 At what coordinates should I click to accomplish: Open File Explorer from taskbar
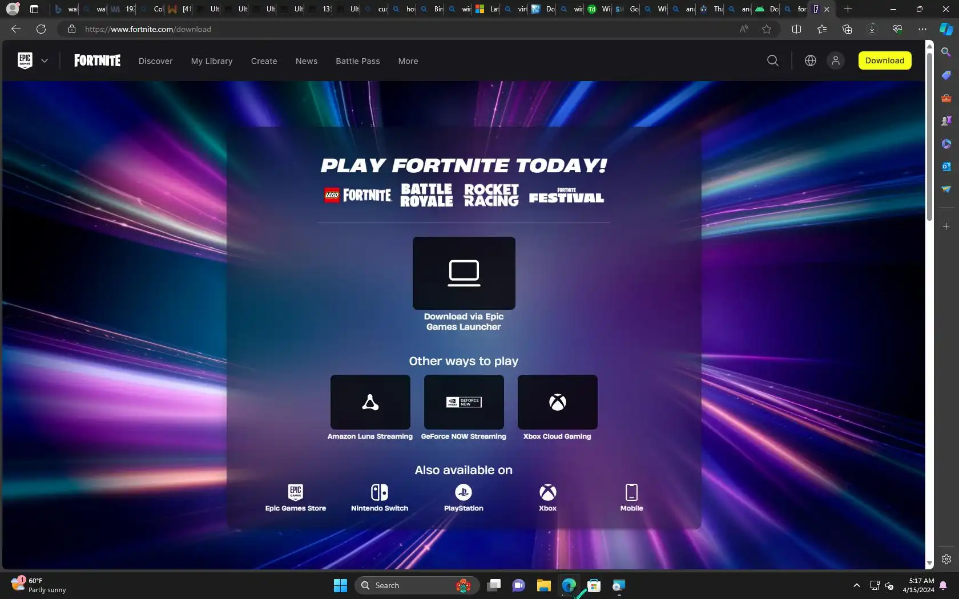coord(543,585)
